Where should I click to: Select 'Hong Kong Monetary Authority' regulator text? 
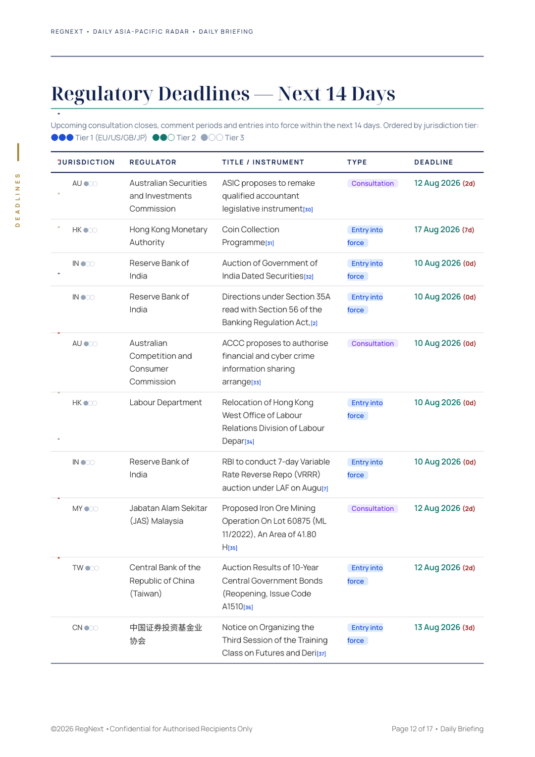[x=168, y=236]
